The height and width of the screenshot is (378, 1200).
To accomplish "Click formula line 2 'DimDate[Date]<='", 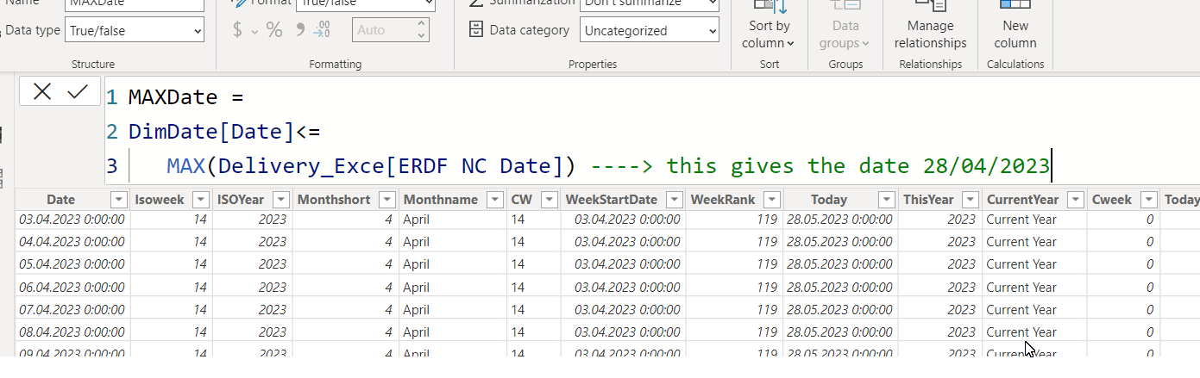I will (224, 132).
